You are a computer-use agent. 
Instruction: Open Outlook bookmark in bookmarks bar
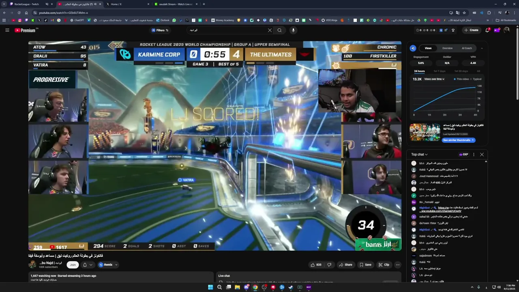pyautogui.click(x=163, y=20)
